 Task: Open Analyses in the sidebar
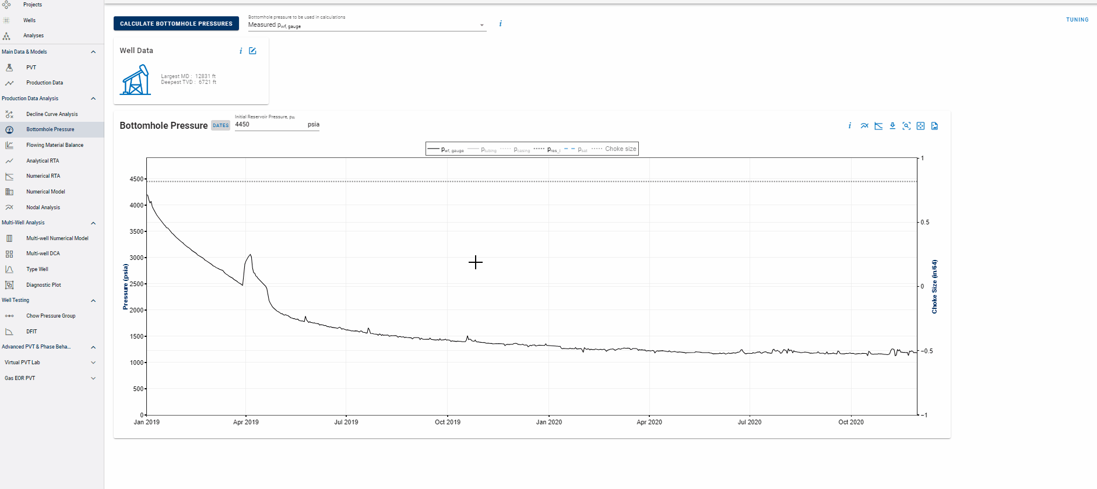click(33, 36)
